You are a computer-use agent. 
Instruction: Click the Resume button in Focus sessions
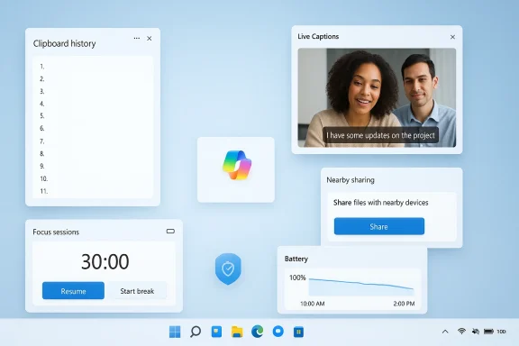[x=73, y=291]
